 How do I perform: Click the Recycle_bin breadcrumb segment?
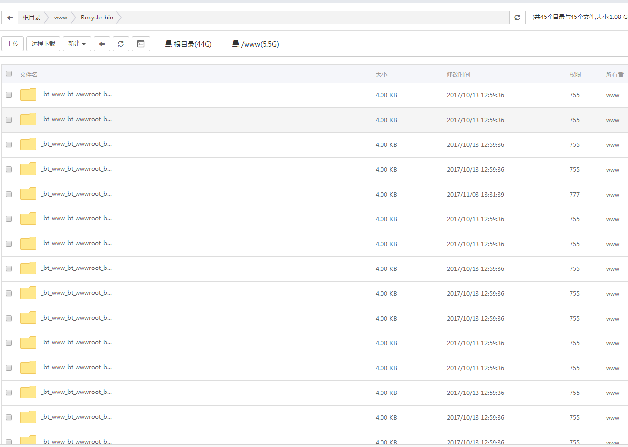(x=96, y=18)
